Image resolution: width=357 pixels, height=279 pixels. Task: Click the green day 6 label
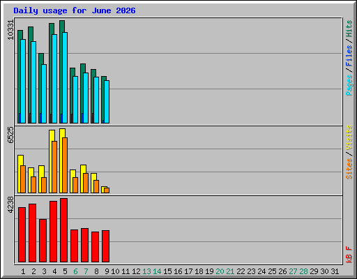click(x=75, y=271)
